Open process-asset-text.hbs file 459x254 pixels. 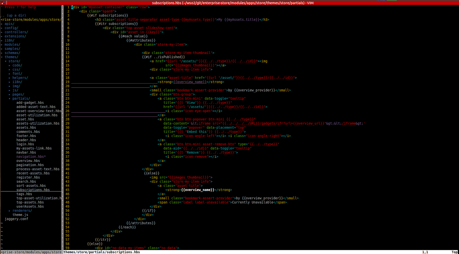(x=38, y=169)
